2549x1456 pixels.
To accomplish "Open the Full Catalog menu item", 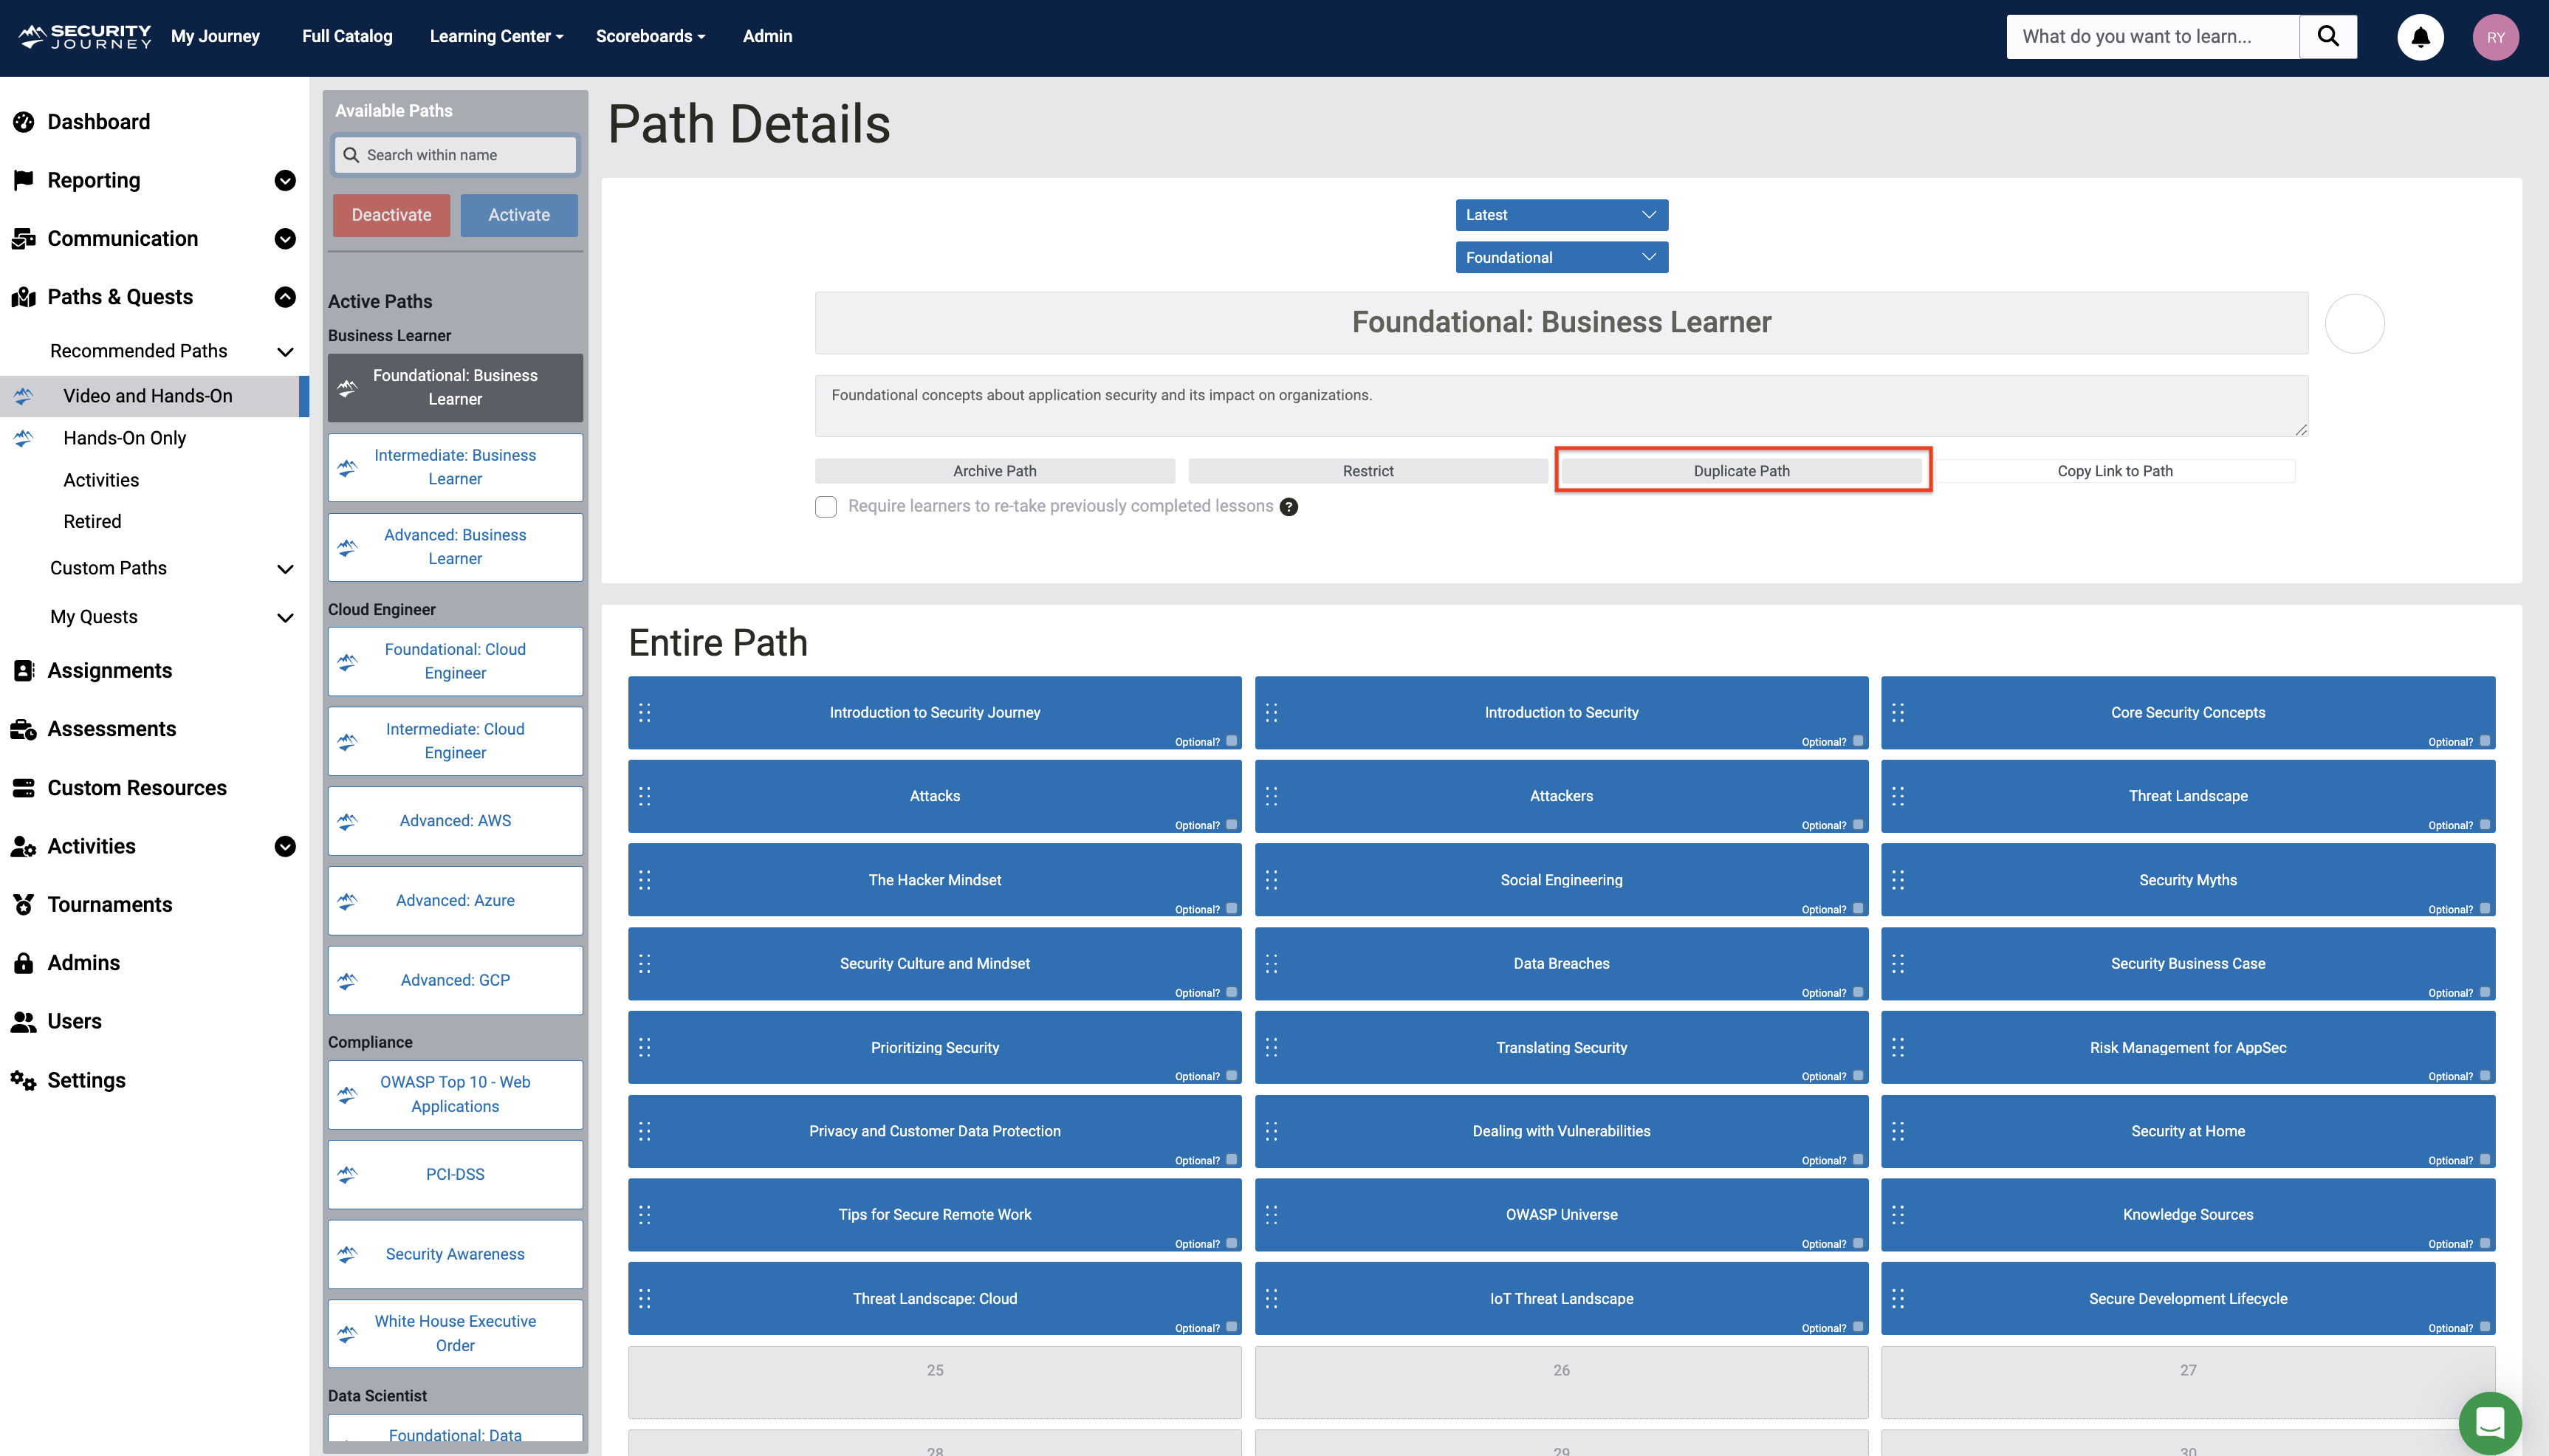I will coord(347,36).
